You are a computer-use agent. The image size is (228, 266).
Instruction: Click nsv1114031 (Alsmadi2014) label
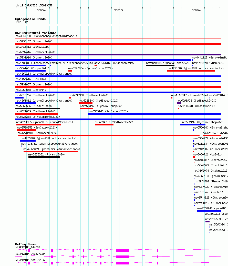pyautogui.click(x=196, y=106)
